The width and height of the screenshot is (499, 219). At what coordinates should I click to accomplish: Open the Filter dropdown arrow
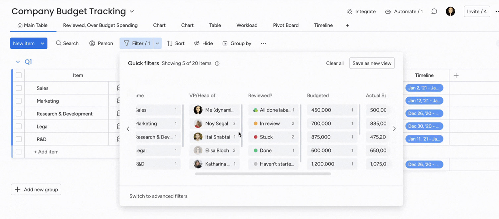(157, 43)
